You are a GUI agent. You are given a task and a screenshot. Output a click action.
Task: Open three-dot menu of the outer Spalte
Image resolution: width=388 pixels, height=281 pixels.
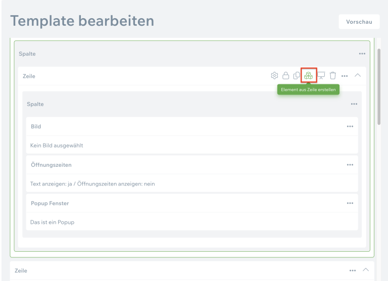(362, 54)
